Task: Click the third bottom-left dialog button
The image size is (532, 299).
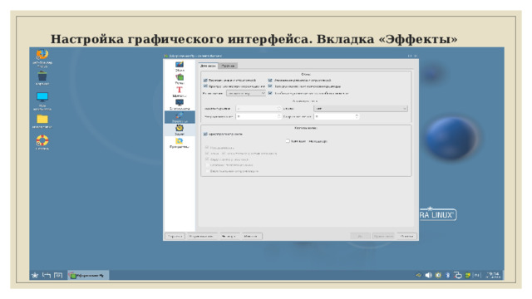Action: coord(229,236)
